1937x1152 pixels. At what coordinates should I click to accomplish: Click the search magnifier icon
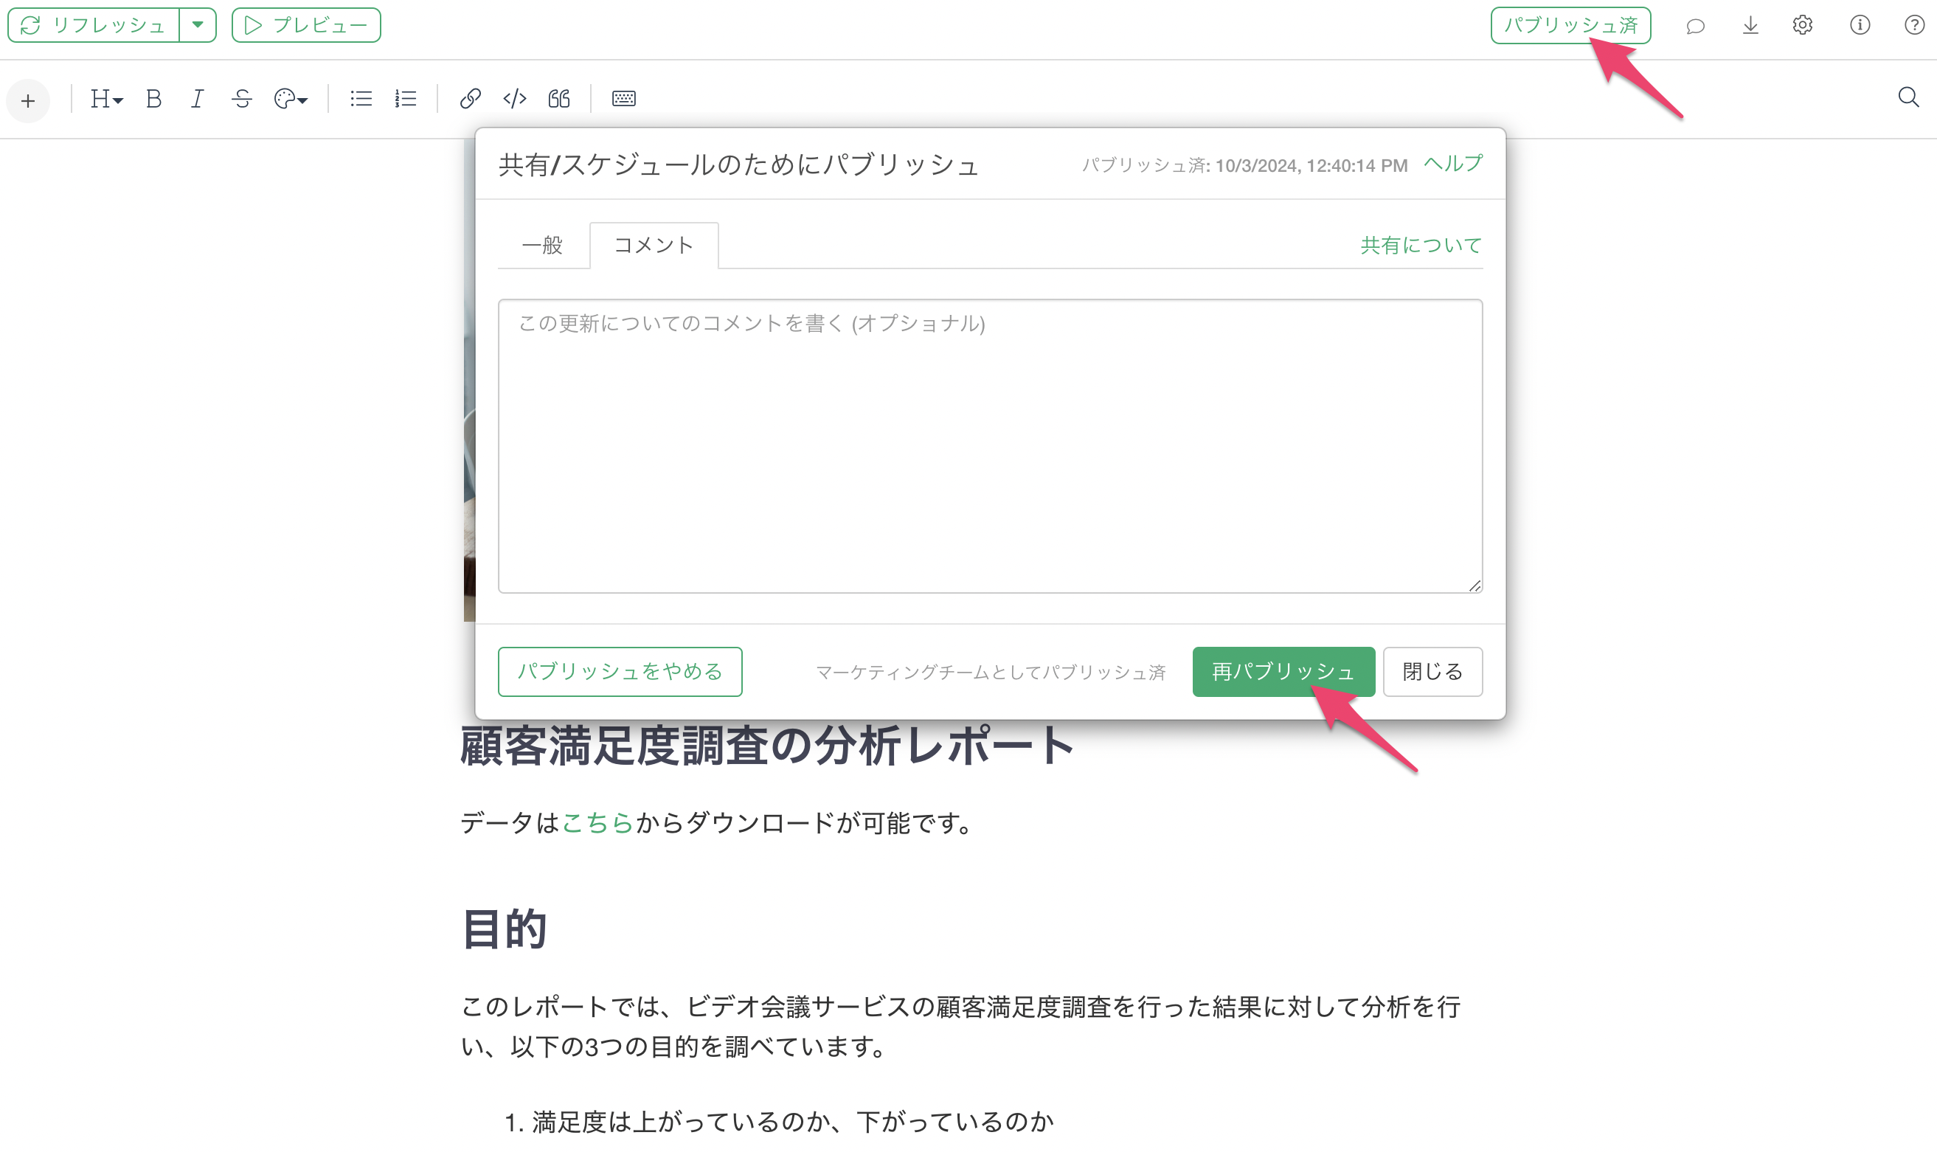1907,98
